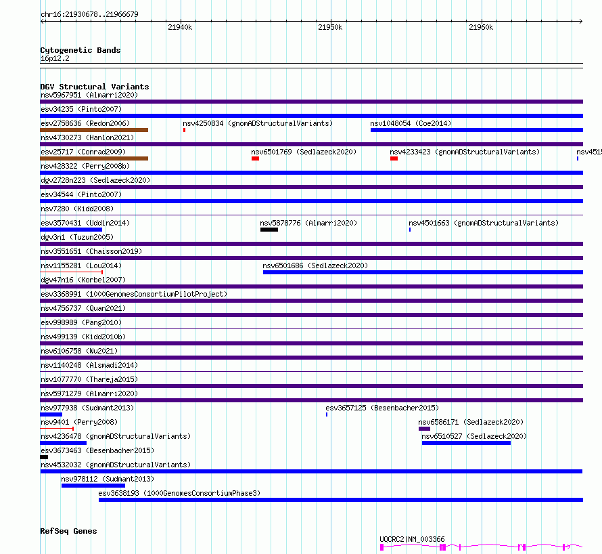Click the Cytogenetic Bands track heading
The height and width of the screenshot is (554, 602).
click(80, 50)
